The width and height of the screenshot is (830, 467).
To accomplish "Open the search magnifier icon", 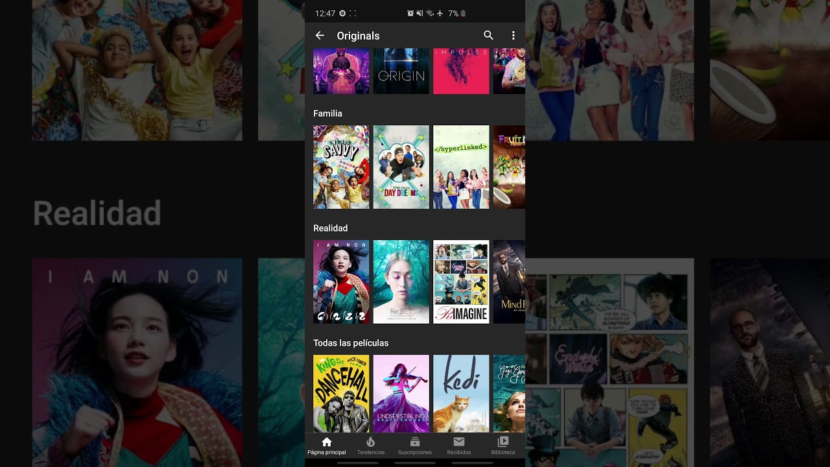I will tap(488, 36).
